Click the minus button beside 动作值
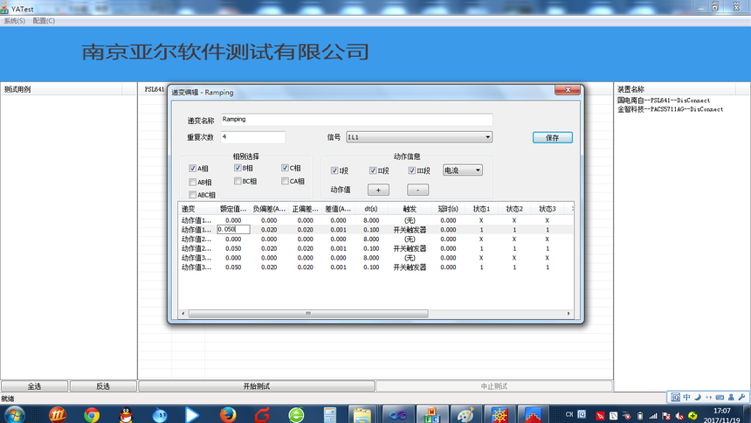 click(417, 190)
